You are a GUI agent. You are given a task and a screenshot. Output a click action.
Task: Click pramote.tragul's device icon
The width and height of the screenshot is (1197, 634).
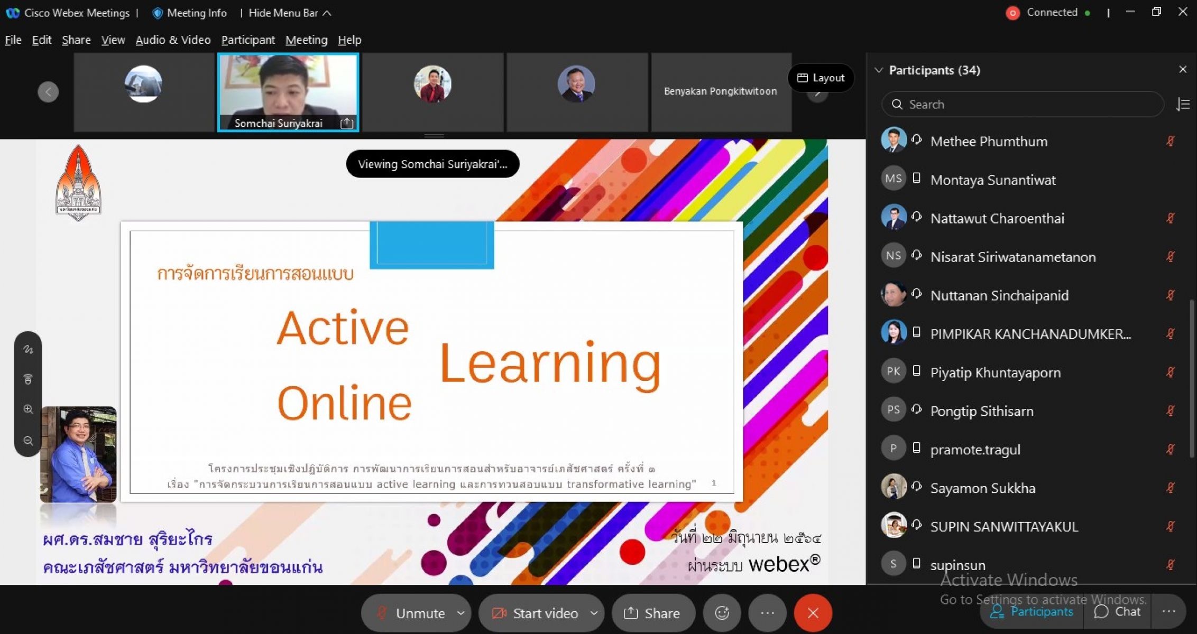click(x=917, y=448)
